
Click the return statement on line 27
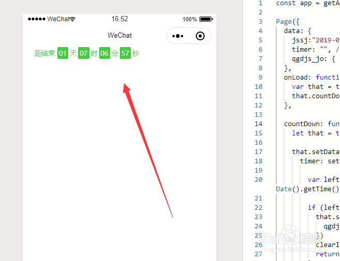tap(328, 254)
